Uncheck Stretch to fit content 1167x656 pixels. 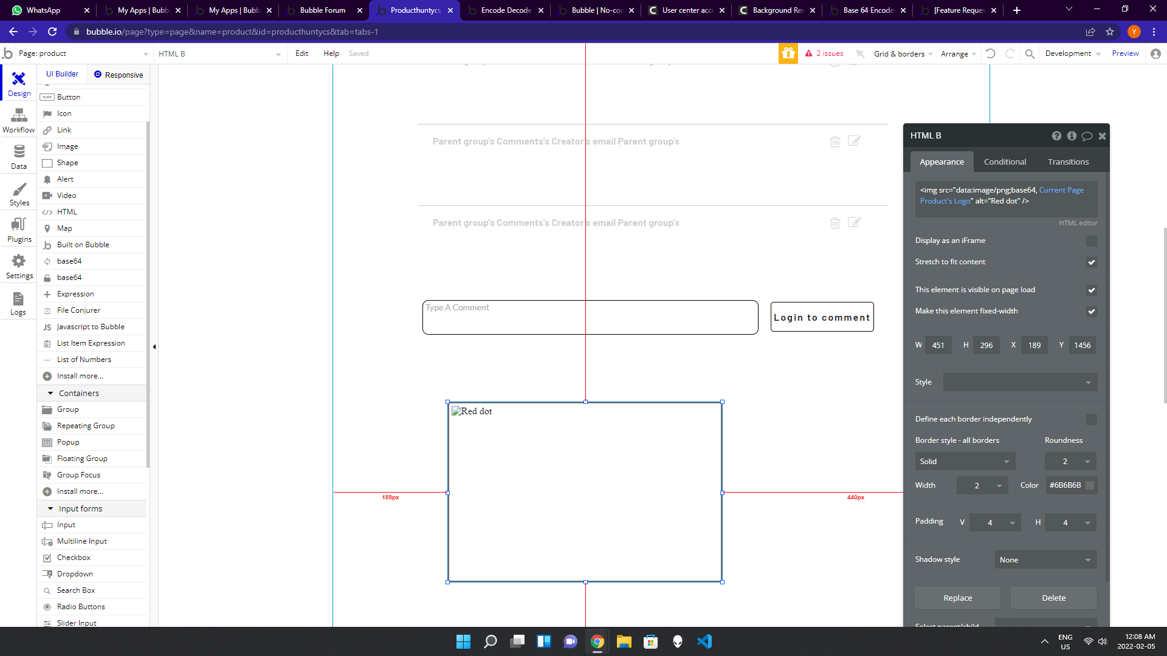coord(1092,262)
